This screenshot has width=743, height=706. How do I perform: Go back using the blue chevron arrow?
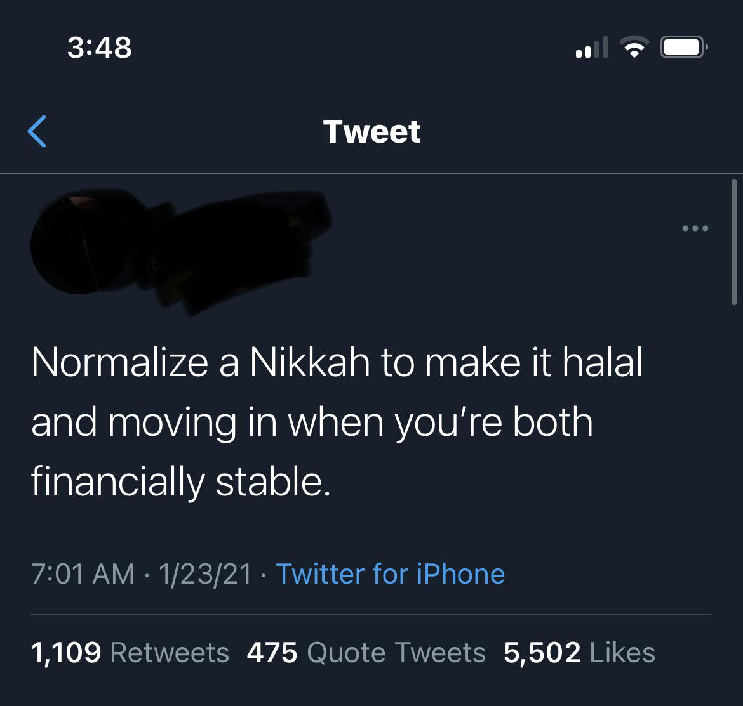click(37, 131)
